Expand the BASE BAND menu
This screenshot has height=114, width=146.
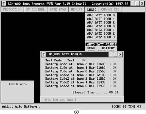[58, 10]
